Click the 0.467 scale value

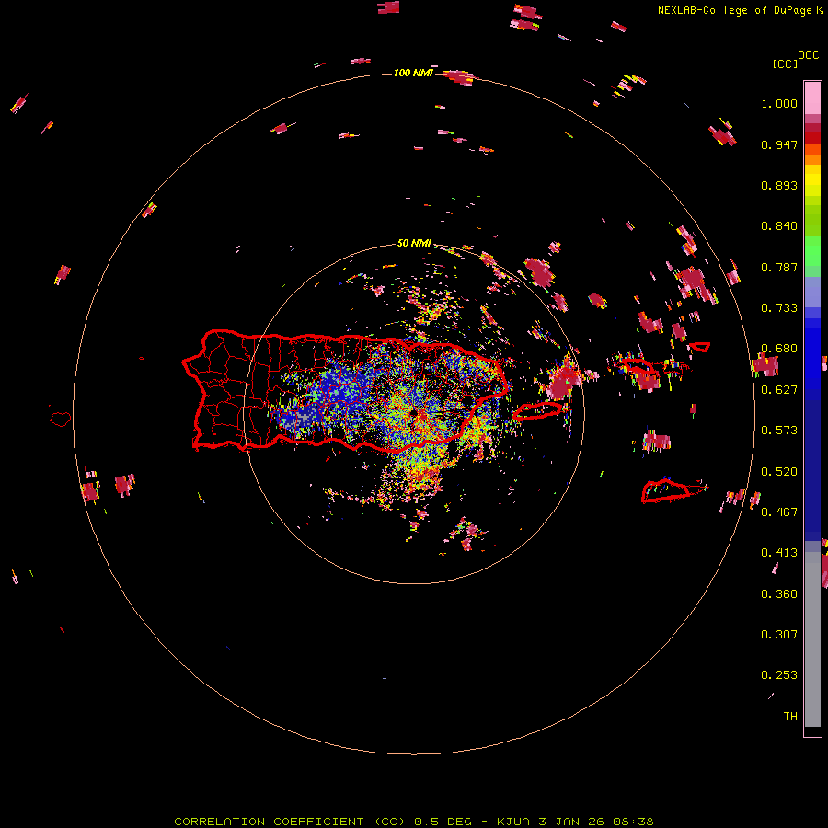(x=779, y=512)
